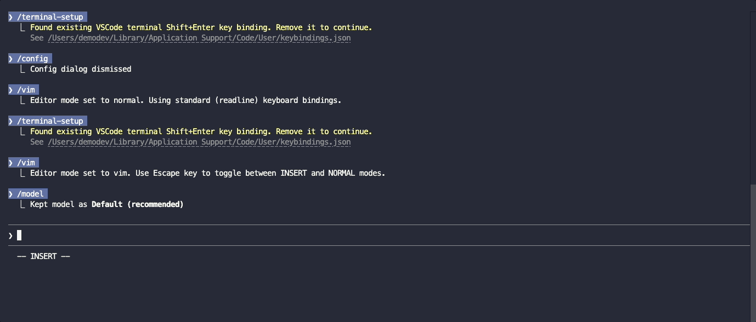This screenshot has height=322, width=756.
Task: Open the second keybindings.json file path link
Action: (199, 142)
